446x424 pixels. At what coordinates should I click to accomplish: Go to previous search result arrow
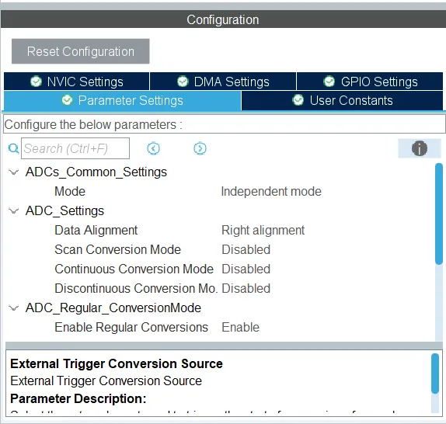point(153,148)
